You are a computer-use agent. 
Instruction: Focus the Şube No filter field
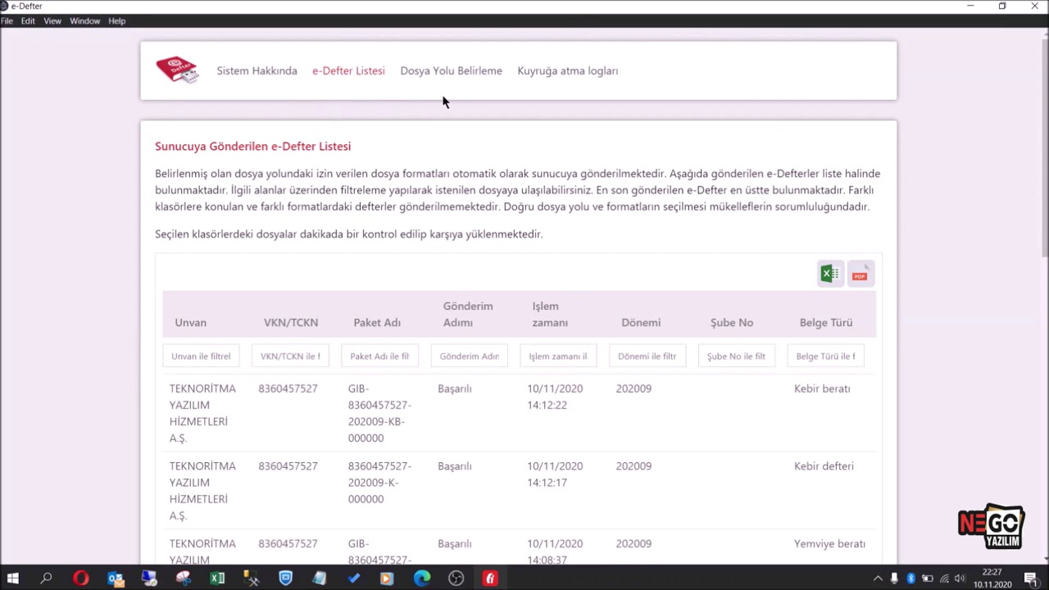(x=737, y=356)
